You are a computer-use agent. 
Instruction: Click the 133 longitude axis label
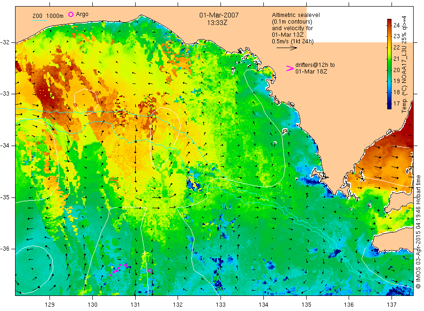click(x=220, y=304)
